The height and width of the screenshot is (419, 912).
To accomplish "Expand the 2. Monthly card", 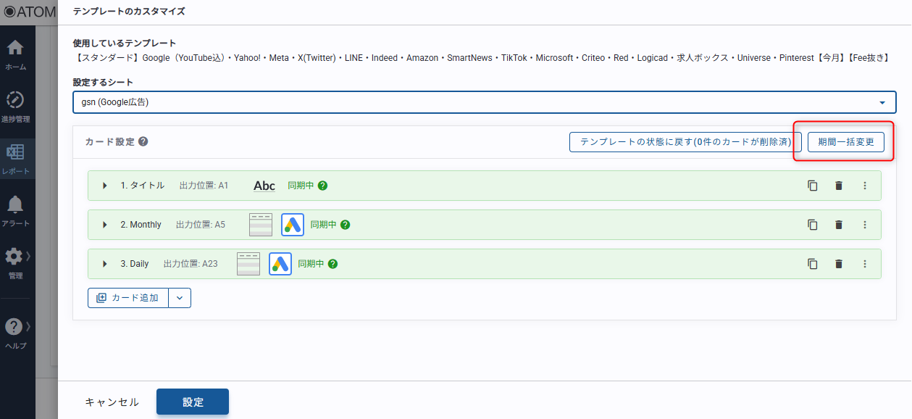I will point(105,225).
